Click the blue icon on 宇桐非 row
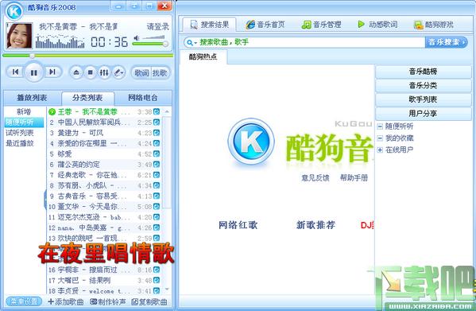 (x=157, y=270)
